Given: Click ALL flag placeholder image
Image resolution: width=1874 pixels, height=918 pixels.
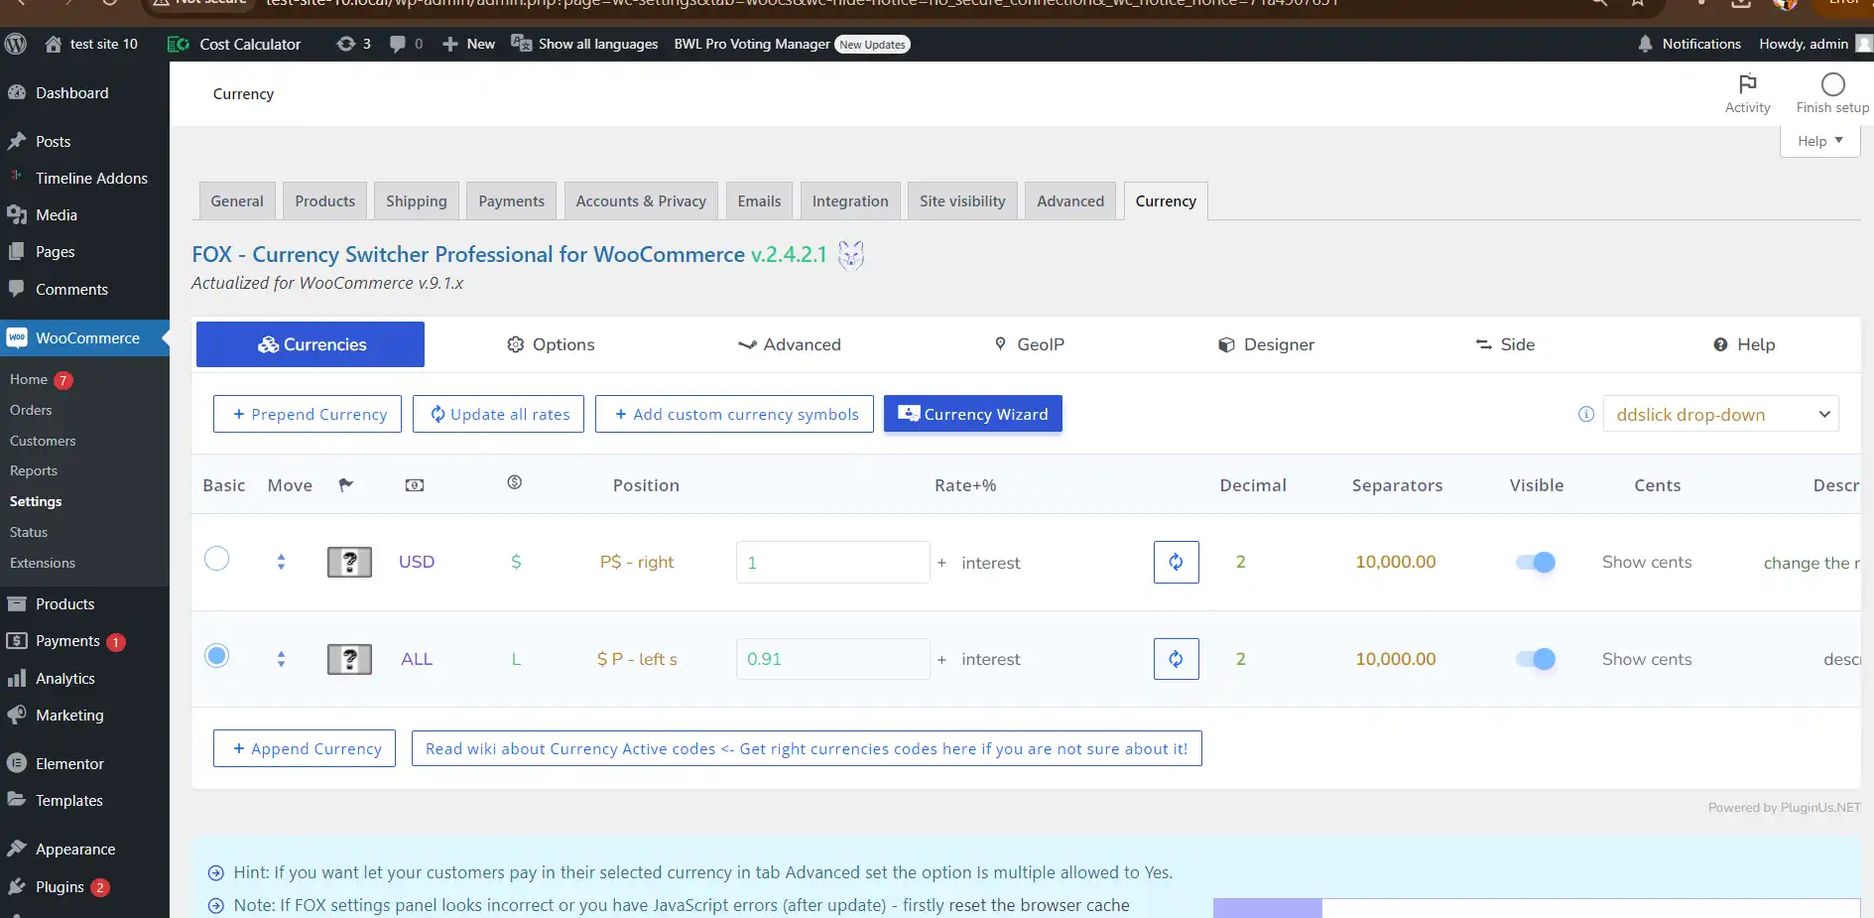Looking at the screenshot, I should (349, 660).
